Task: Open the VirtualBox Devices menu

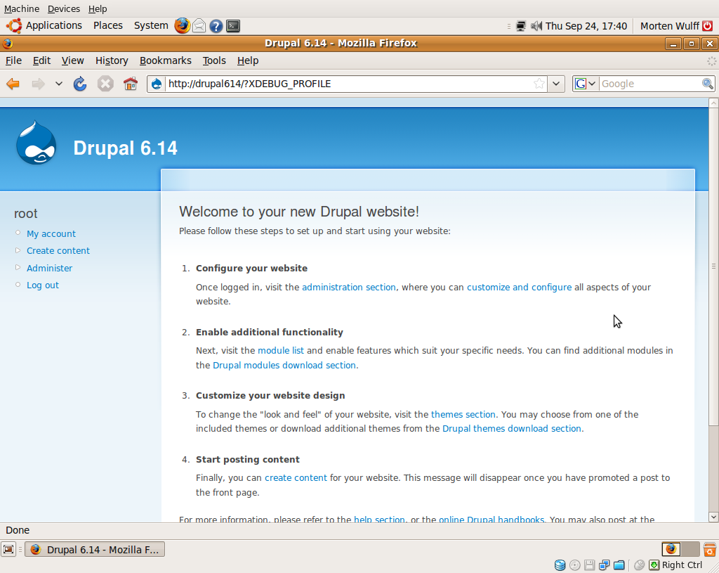Action: (64, 8)
